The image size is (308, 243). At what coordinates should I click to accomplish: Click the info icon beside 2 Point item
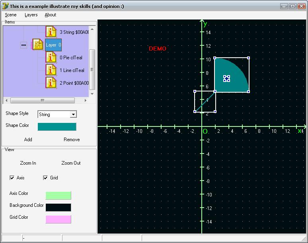tap(51, 83)
